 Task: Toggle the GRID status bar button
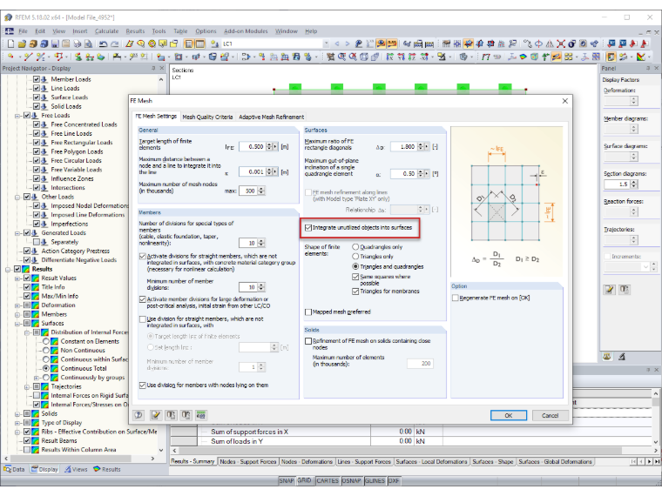(x=304, y=481)
